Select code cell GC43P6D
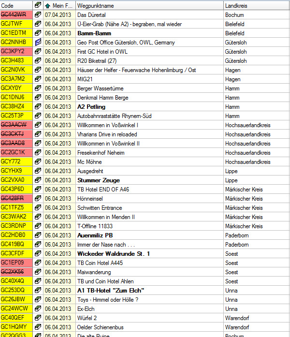 click(x=16, y=189)
